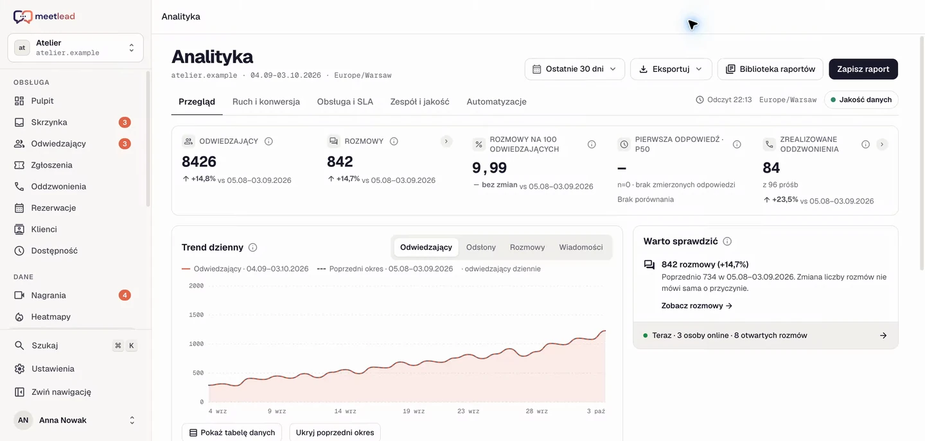Viewport: 925px width, 441px height.
Task: Open Nagrania video recordings icon
Action: coord(19,295)
